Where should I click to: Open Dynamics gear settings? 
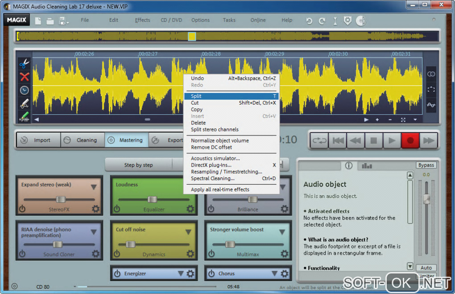[190, 254]
